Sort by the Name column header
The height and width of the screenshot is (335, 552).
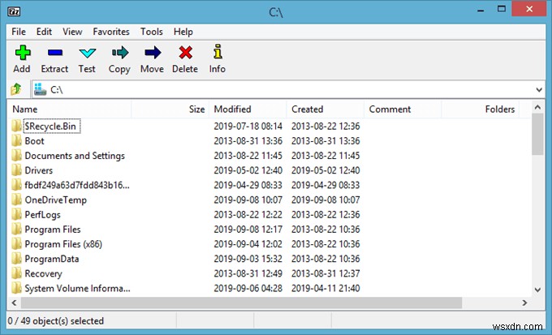tap(70, 109)
